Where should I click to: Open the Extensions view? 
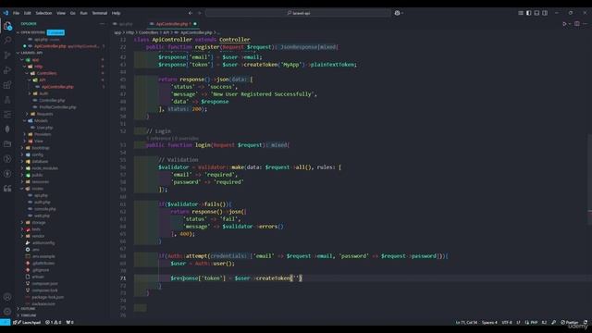pyautogui.click(x=7, y=84)
